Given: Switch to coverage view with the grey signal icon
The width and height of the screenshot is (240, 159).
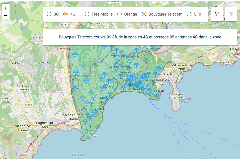Looking at the screenshot, I should click(231, 14).
